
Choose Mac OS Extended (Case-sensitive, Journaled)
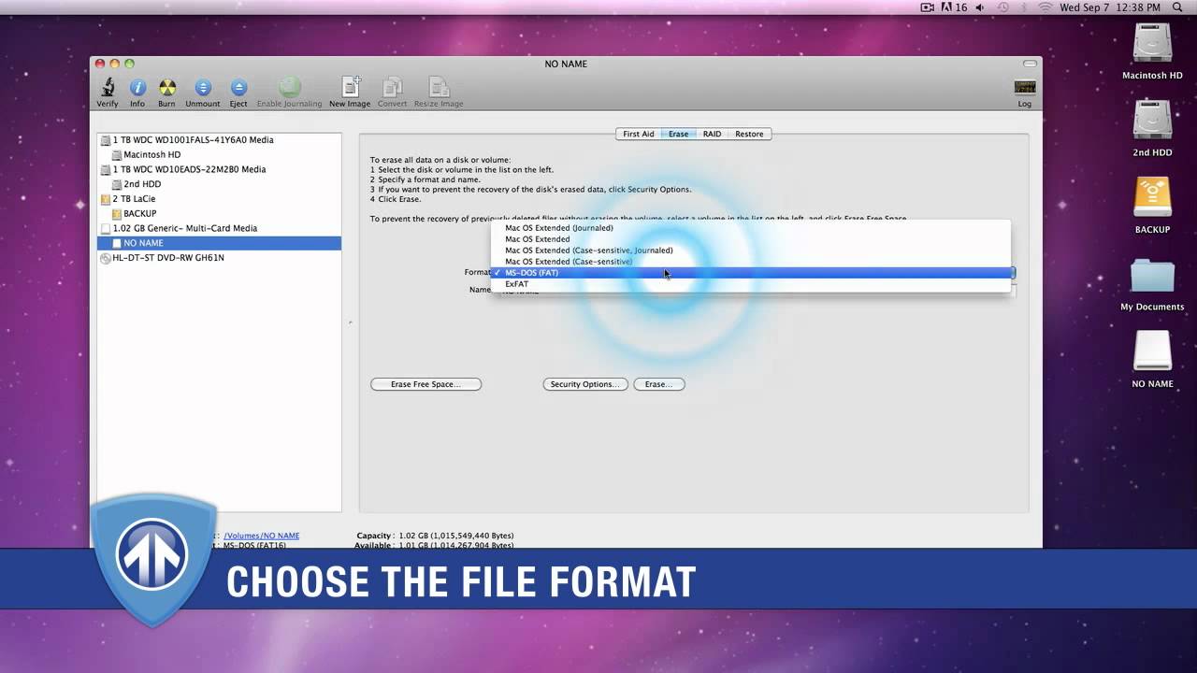(x=751, y=251)
